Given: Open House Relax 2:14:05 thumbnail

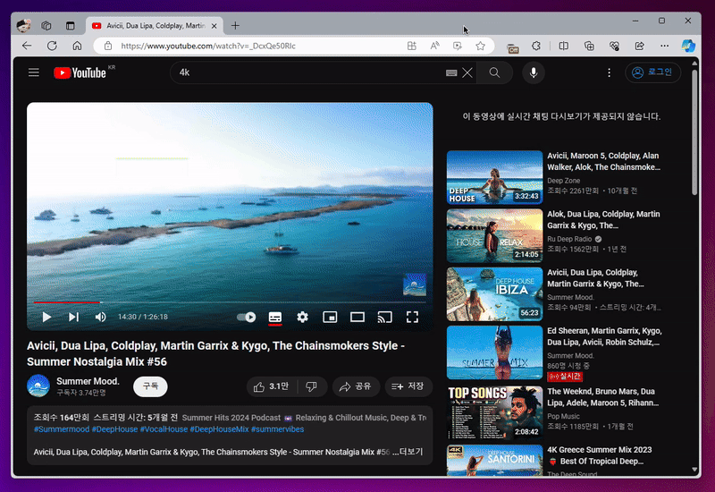Looking at the screenshot, I should coord(495,235).
